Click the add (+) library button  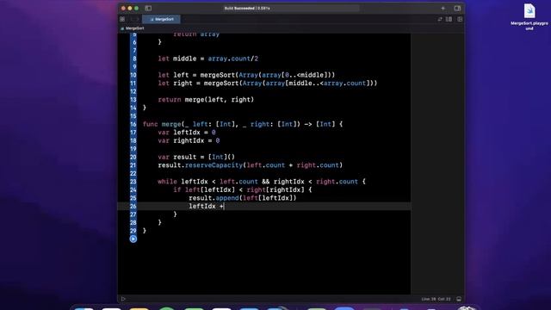(443, 8)
